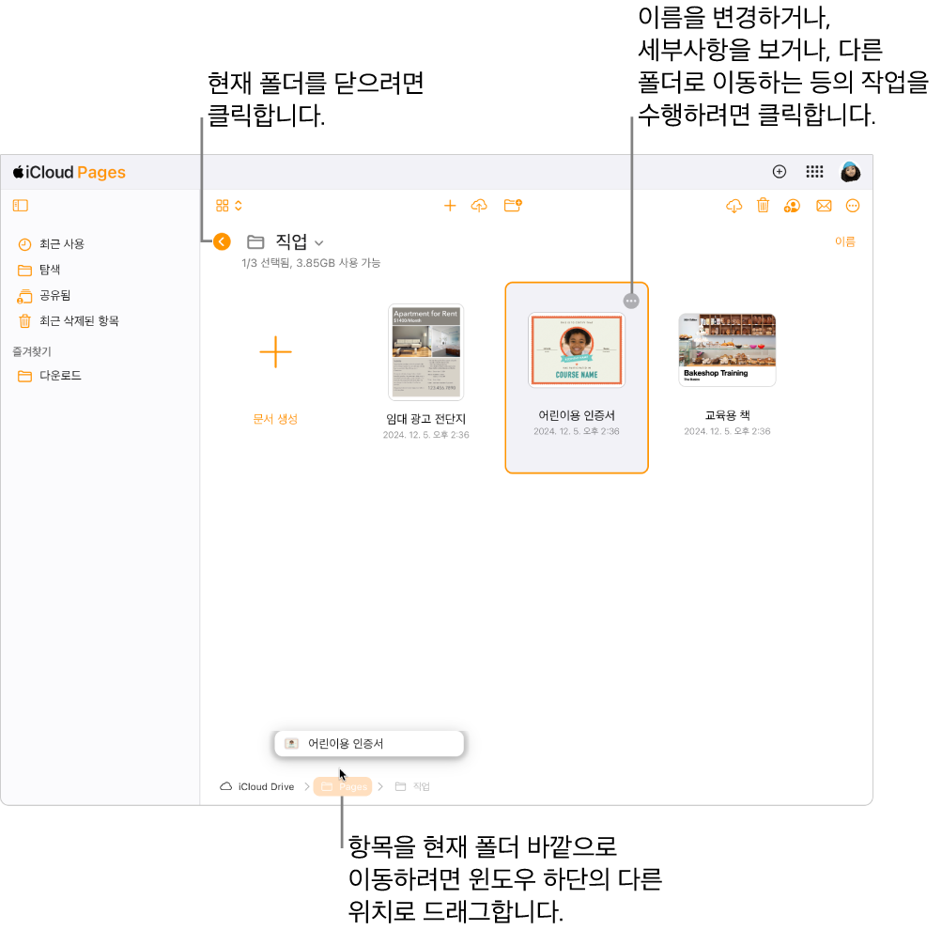Select the 임대 광고 전단지 thumbnail

tap(426, 352)
